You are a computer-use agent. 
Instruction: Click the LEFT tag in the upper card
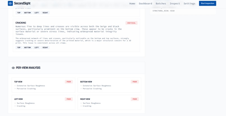37,13
